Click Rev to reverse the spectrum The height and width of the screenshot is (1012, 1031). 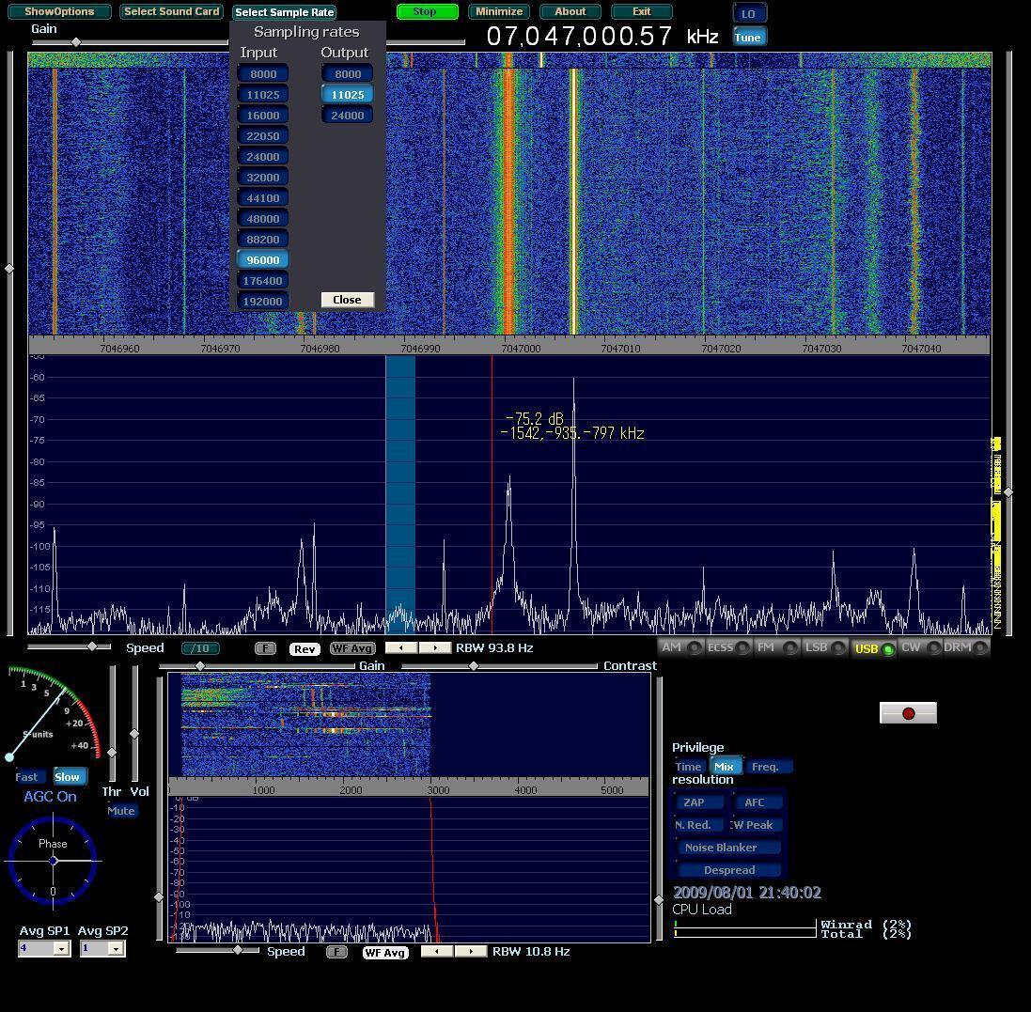(x=304, y=647)
